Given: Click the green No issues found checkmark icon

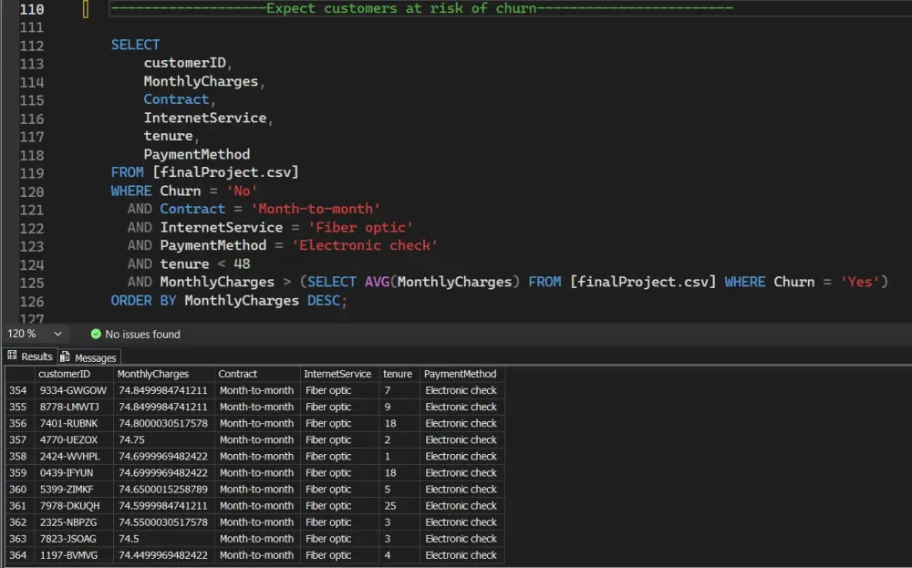Looking at the screenshot, I should (x=96, y=334).
